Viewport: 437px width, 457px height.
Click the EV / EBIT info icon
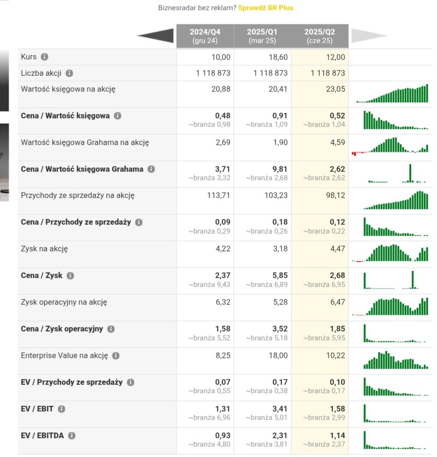point(61,409)
